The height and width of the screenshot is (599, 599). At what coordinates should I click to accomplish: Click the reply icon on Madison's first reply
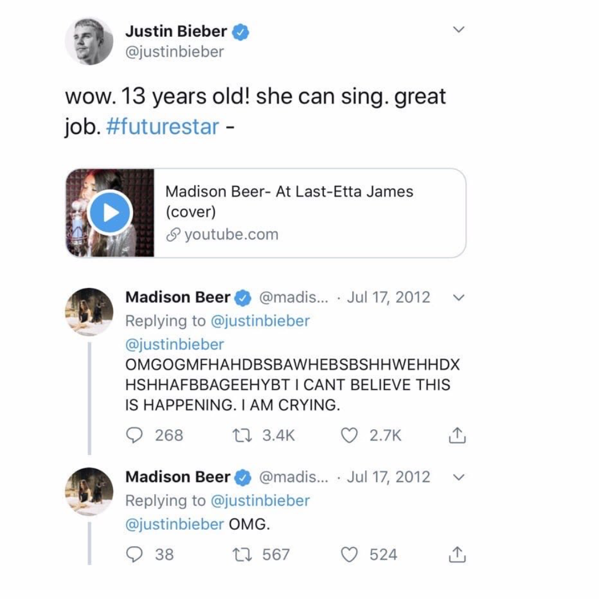coord(134,435)
